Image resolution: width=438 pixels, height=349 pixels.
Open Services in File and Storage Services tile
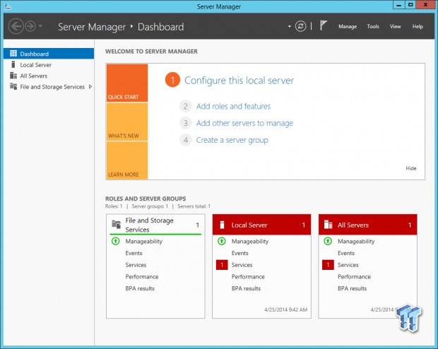tap(136, 265)
